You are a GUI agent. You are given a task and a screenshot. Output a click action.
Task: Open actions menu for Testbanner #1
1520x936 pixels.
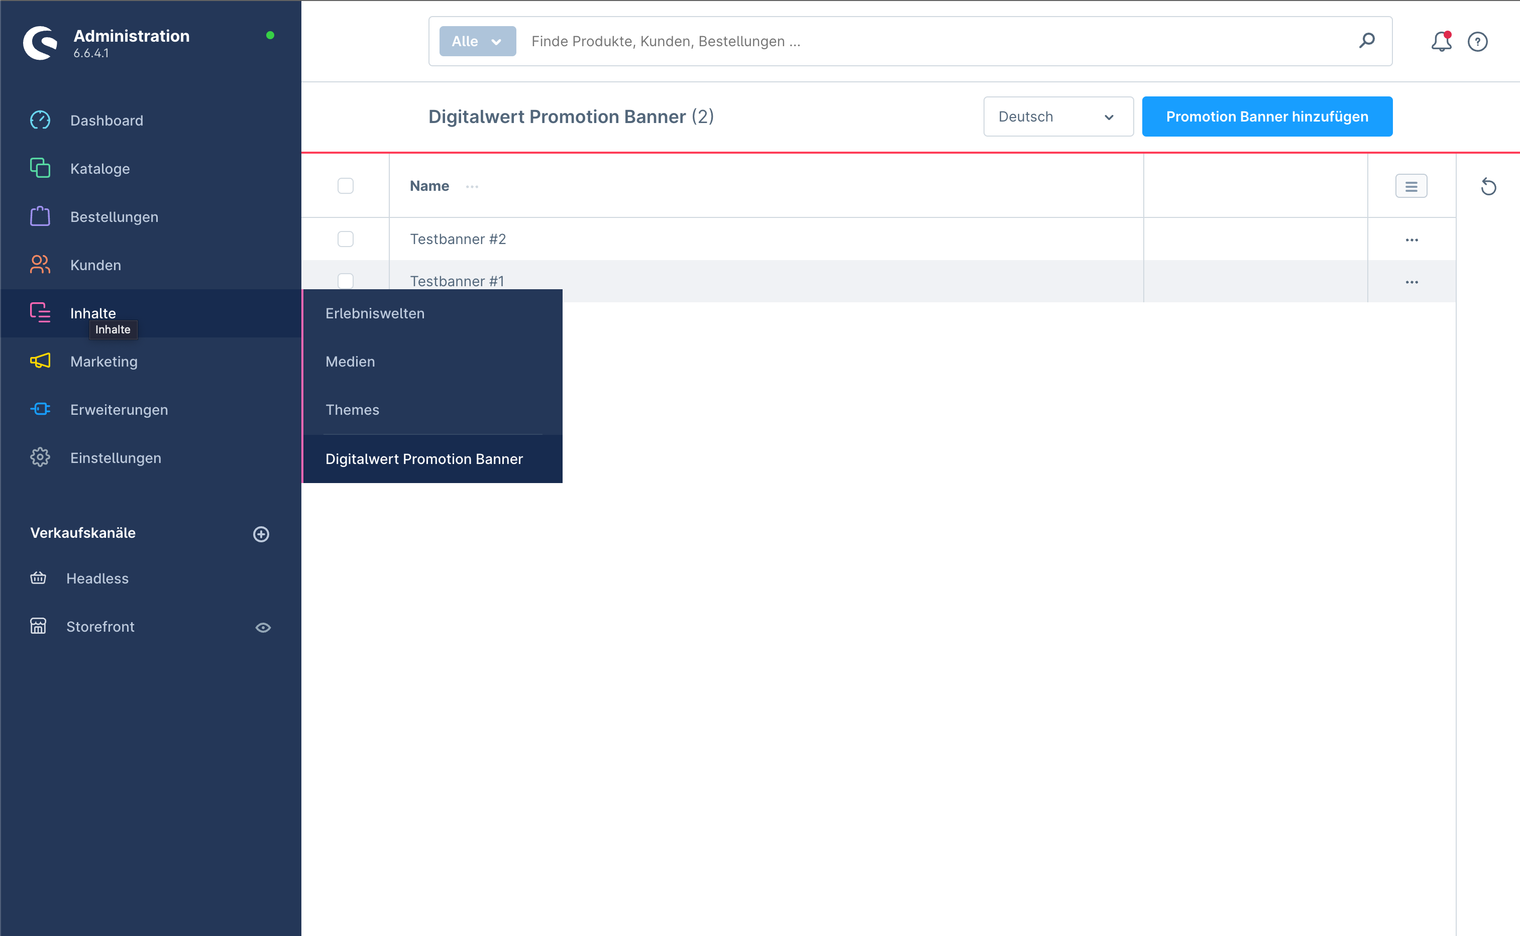coord(1412,282)
